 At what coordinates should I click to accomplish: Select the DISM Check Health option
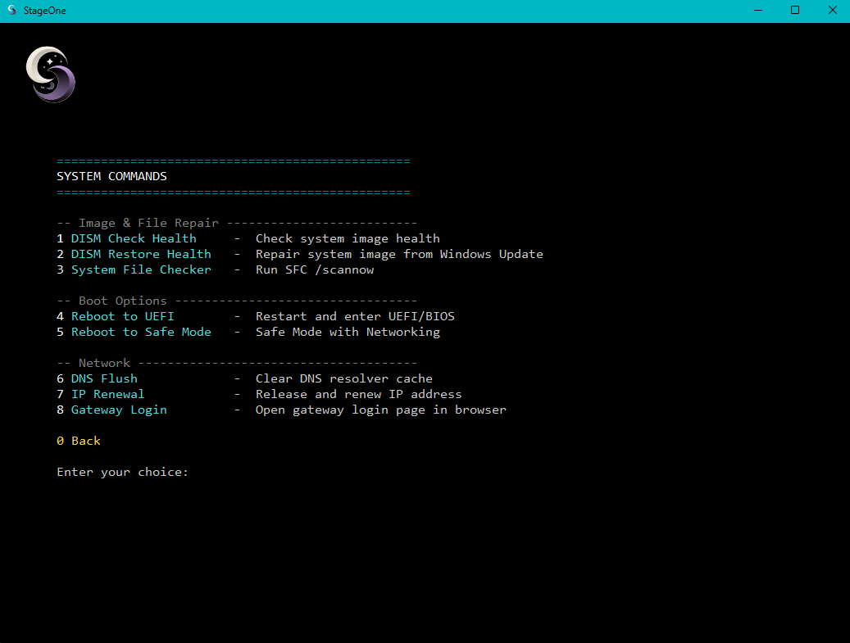(x=134, y=238)
